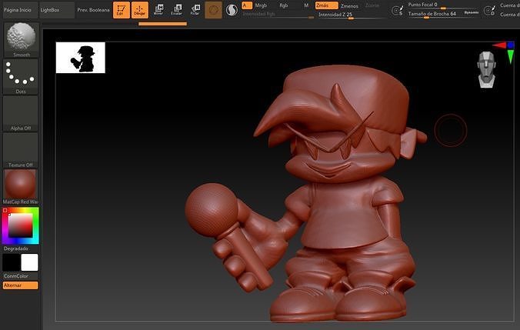Select the white main color swatch
The width and height of the screenshot is (520, 330).
[29, 262]
